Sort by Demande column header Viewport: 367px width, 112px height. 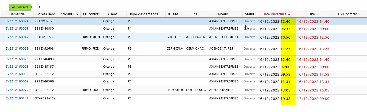17,14
